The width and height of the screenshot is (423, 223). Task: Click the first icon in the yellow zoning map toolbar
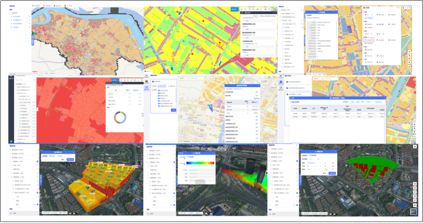242,9
